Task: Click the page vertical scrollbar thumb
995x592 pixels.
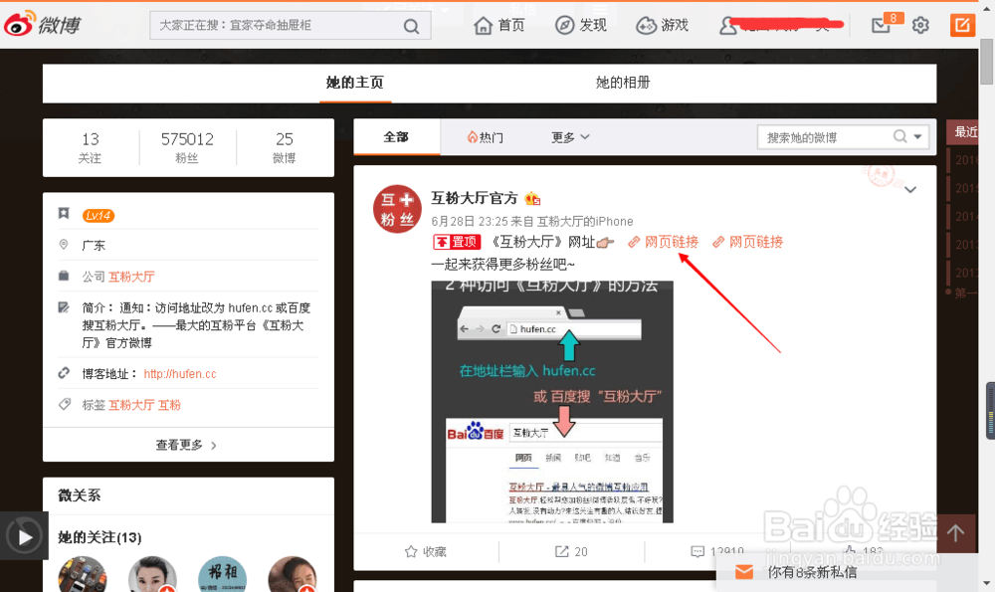Action: [986, 61]
